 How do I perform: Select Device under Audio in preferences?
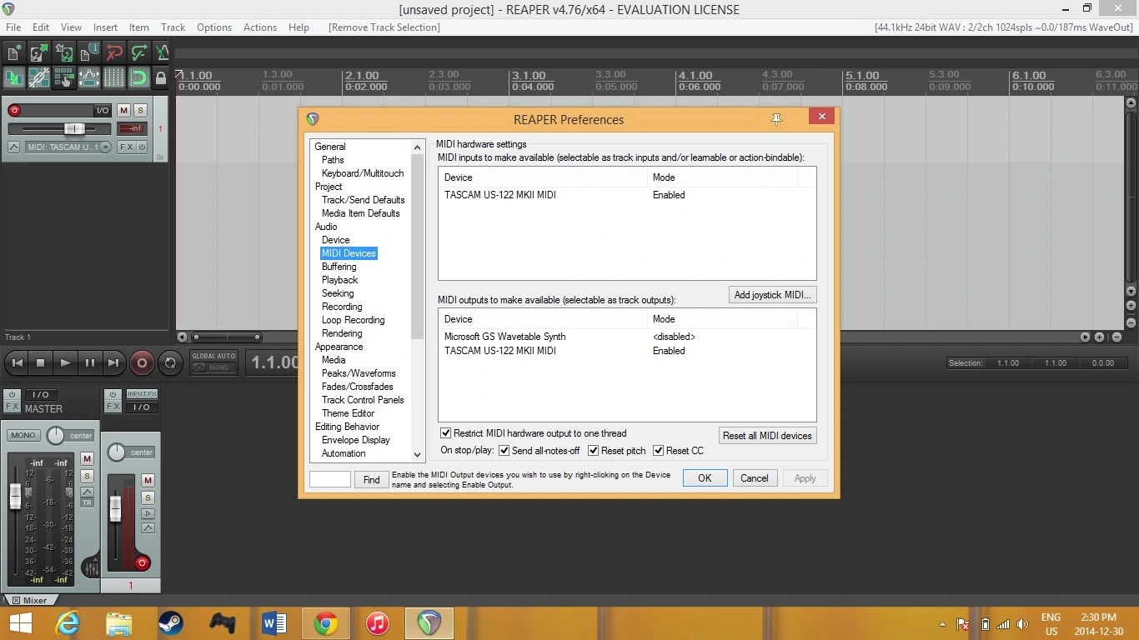click(x=336, y=240)
